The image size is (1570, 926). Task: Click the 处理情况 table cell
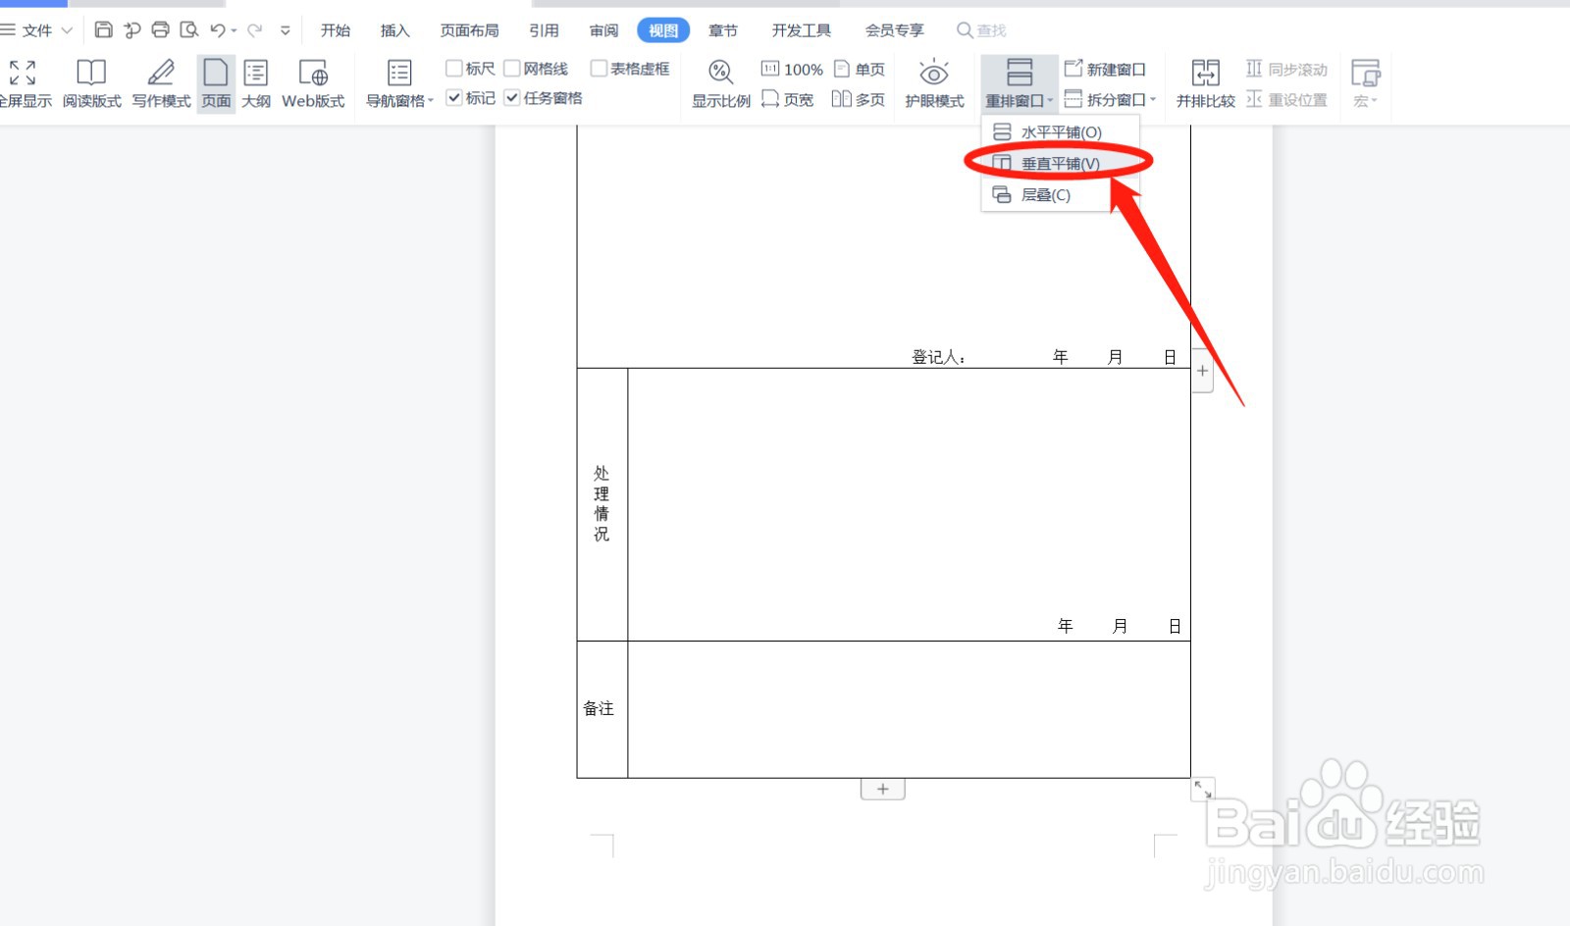pos(602,504)
